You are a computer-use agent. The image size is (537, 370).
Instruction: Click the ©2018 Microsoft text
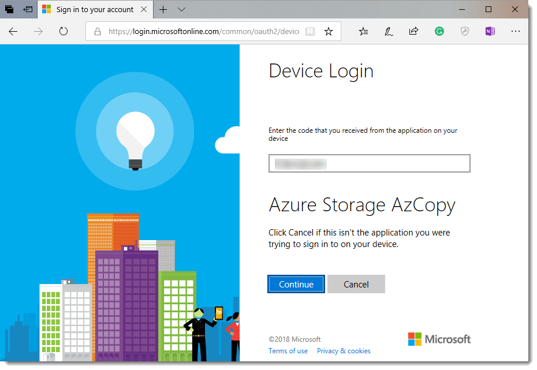pos(294,339)
